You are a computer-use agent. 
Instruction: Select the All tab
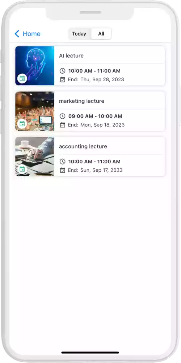click(x=101, y=34)
